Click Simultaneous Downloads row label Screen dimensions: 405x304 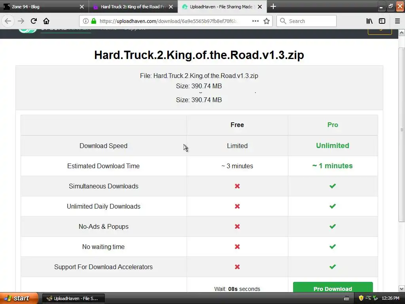click(103, 186)
